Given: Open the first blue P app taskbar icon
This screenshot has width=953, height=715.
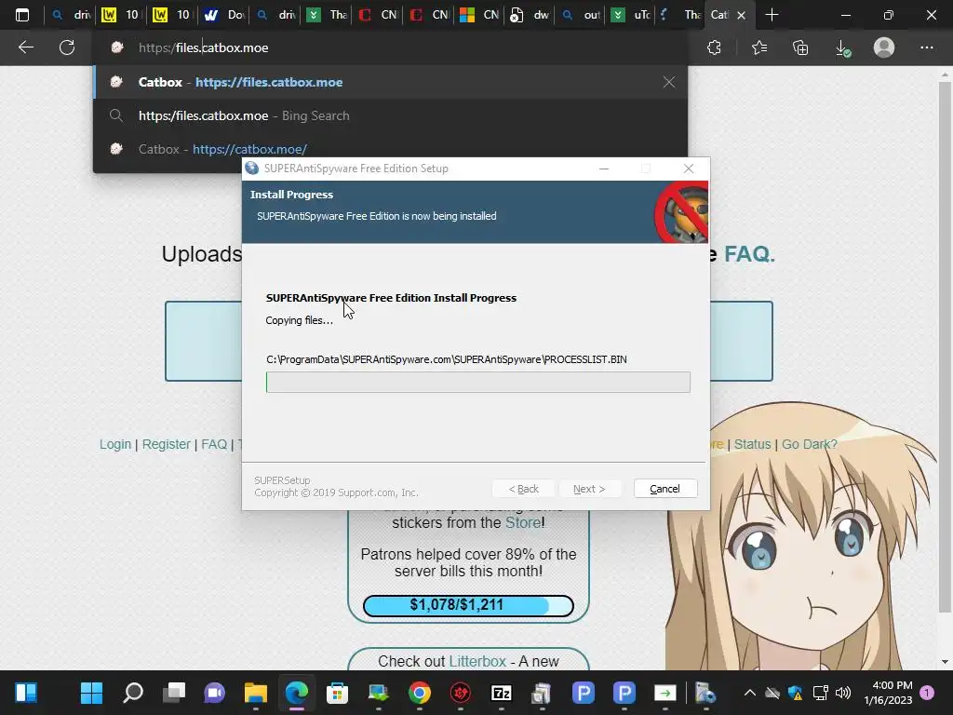Looking at the screenshot, I should [x=584, y=693].
